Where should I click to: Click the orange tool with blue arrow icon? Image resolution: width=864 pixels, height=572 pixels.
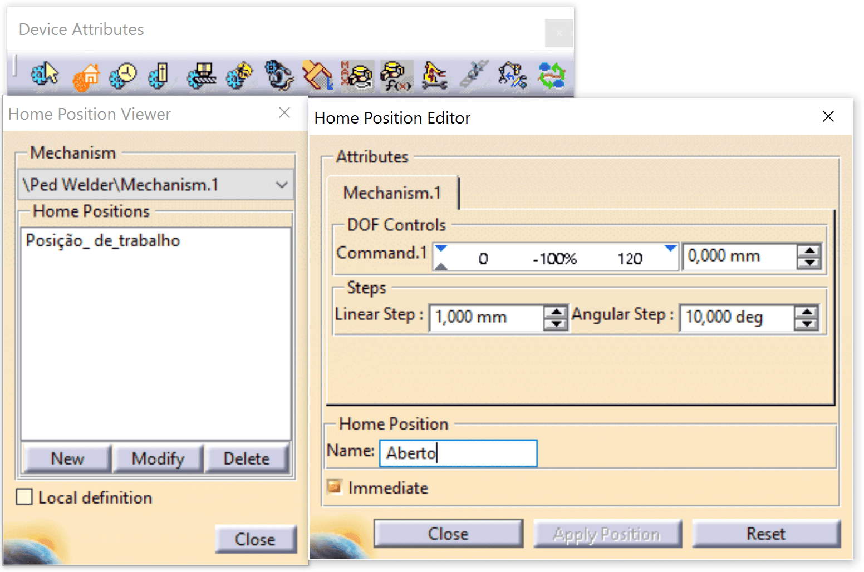point(318,76)
